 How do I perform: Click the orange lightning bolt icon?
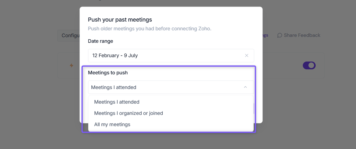(72, 66)
